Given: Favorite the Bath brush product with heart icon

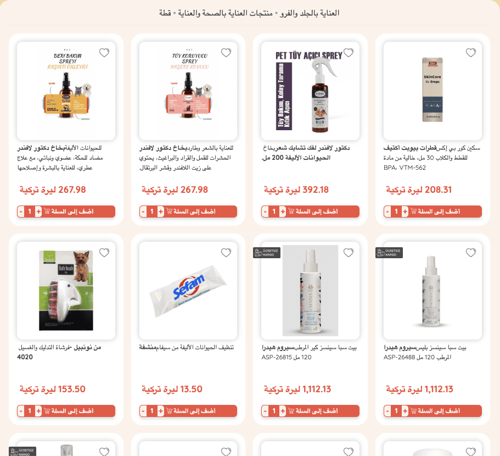Looking at the screenshot, I should pos(104,252).
